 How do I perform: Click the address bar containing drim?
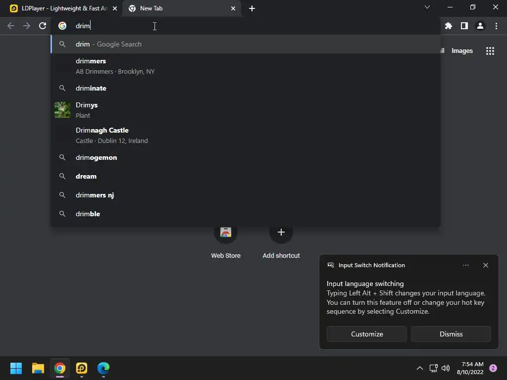point(246,26)
